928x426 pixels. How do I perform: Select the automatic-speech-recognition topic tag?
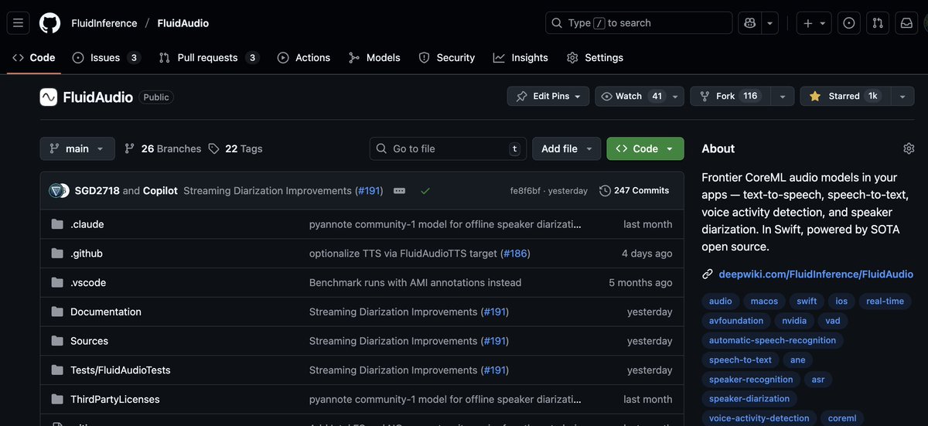[773, 340]
